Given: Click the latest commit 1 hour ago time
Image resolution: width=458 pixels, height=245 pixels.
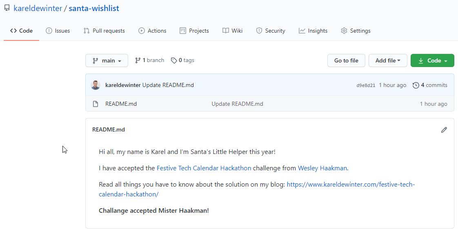Looking at the screenshot, I should (x=393, y=85).
